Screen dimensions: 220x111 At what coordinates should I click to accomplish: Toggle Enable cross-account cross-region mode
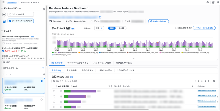4,44
